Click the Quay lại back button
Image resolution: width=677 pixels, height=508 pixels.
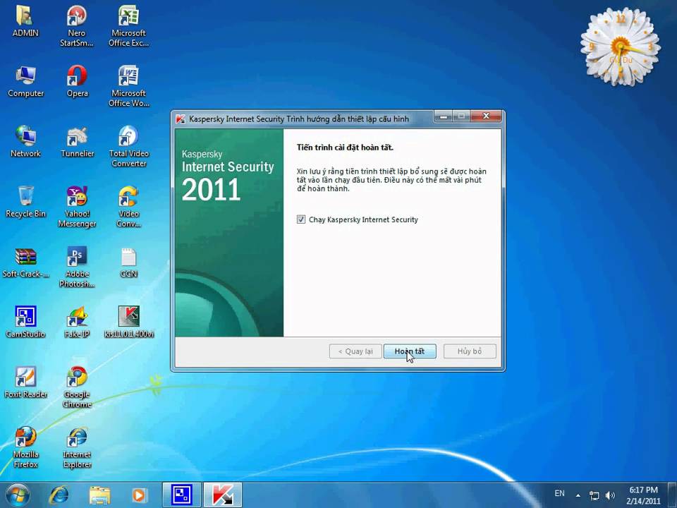coord(355,351)
